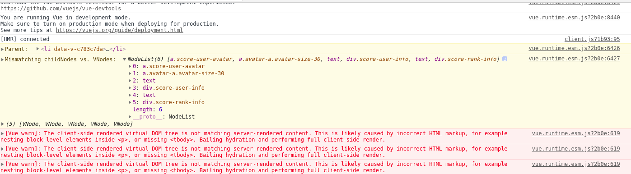Open source link vue.runtime.esm.js?2b0e:6427

(574, 59)
